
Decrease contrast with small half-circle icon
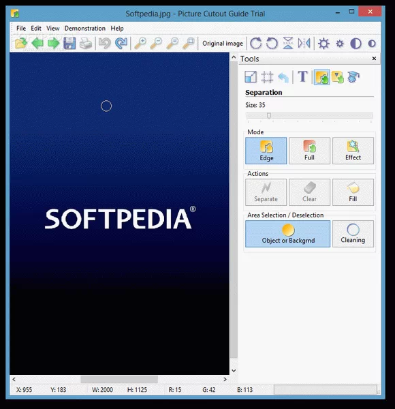372,44
